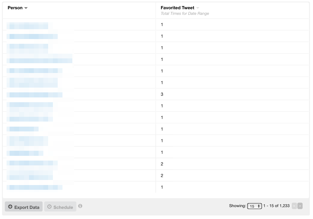The height and width of the screenshot is (219, 313).
Task: Open the second blurred person link
Action: (32, 36)
